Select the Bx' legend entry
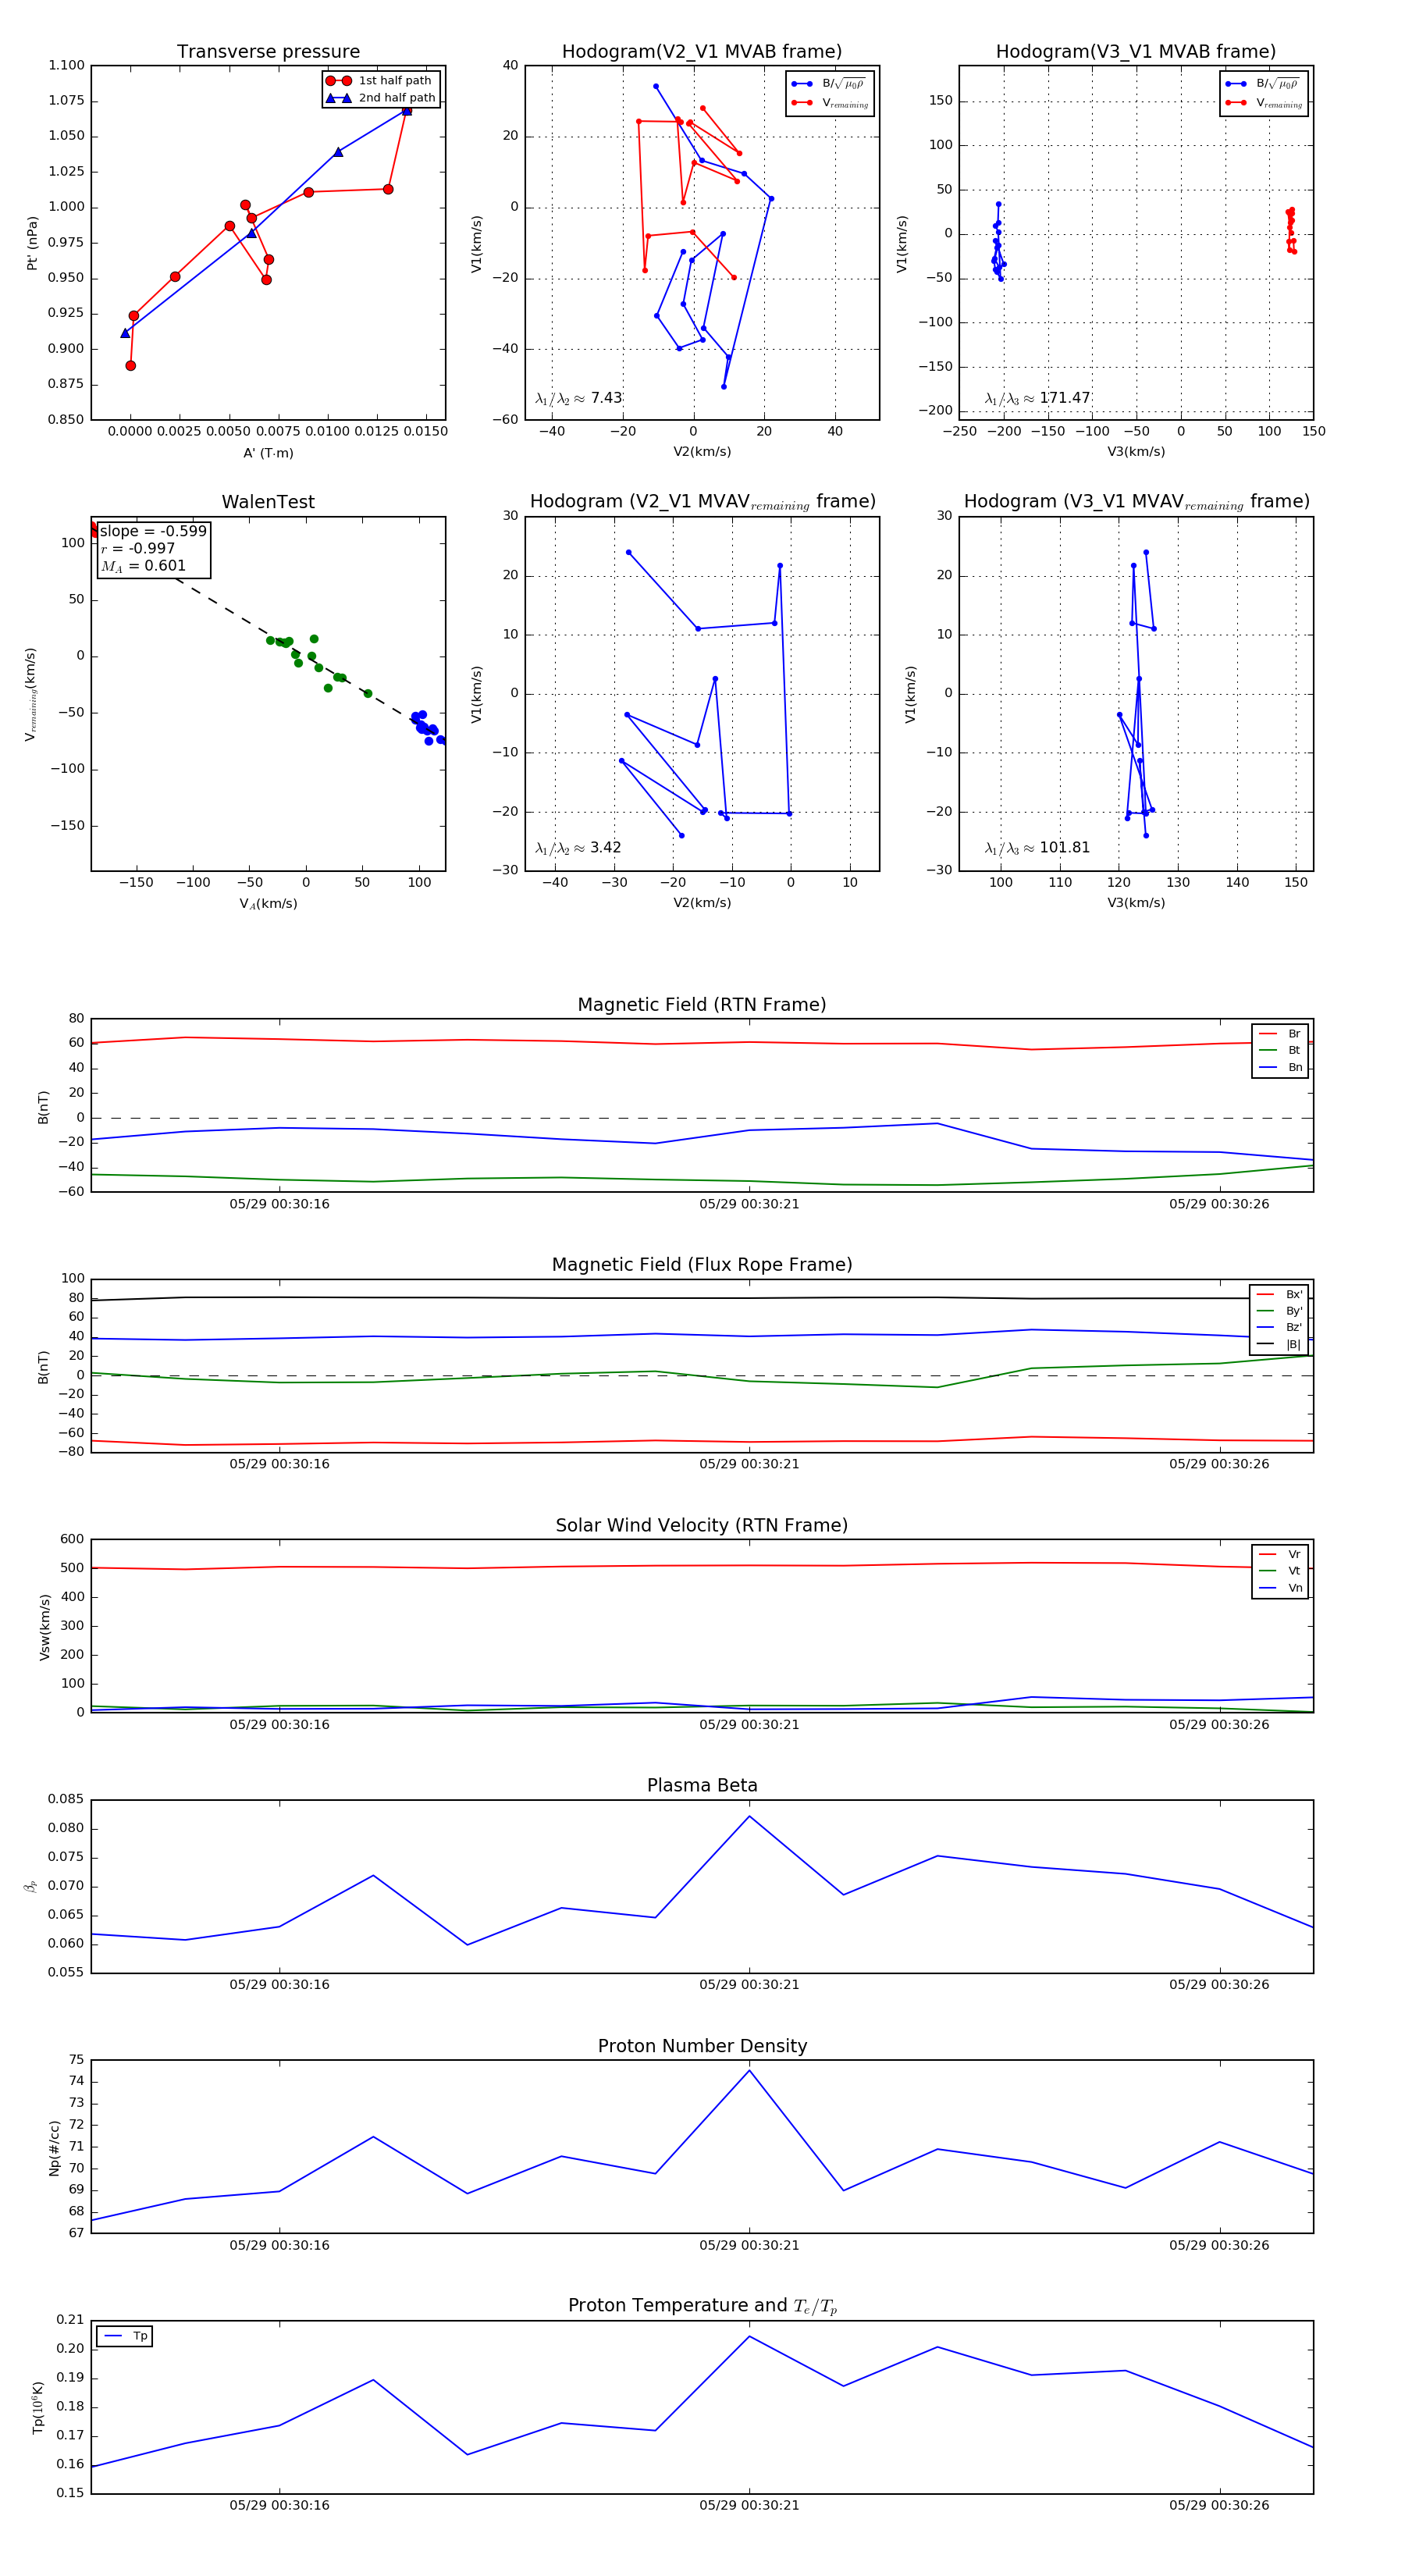1405x2576 pixels. coord(1279,1295)
